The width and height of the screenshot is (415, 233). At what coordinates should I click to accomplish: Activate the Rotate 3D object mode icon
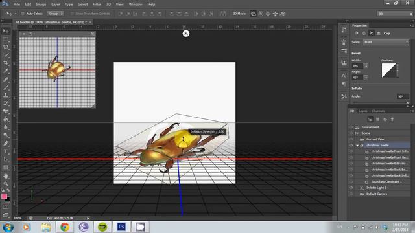click(254, 14)
